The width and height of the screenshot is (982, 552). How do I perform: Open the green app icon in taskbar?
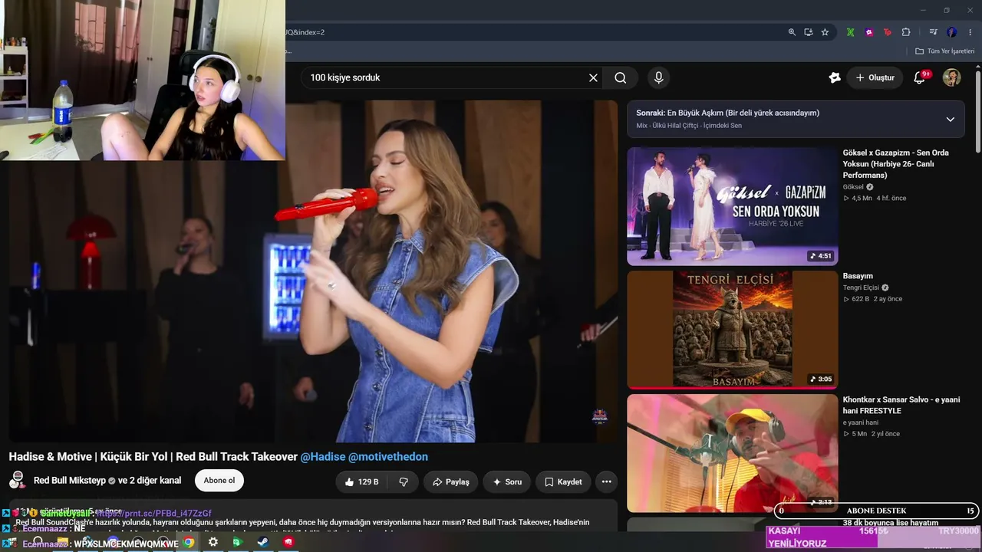(x=238, y=542)
